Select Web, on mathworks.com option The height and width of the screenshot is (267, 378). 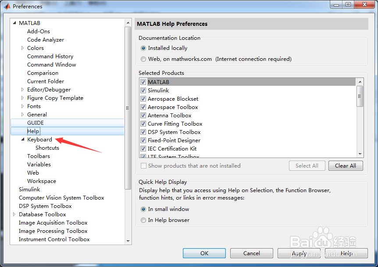[143, 59]
